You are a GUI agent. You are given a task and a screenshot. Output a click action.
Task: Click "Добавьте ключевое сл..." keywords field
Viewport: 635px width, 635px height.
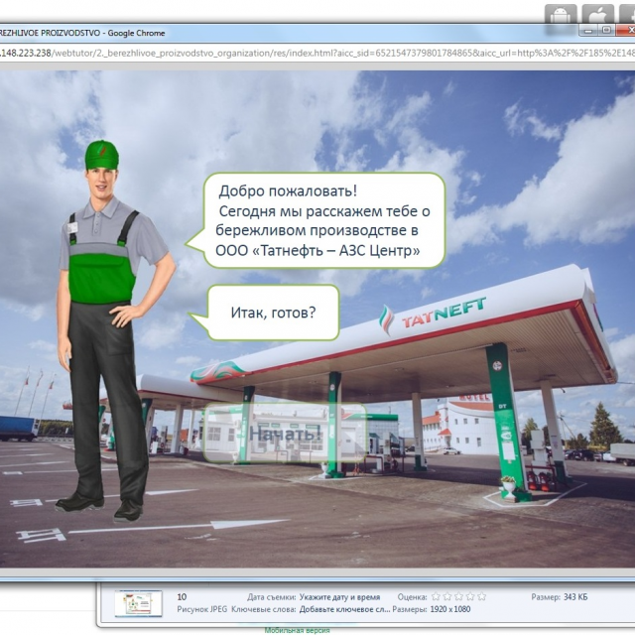344,609
